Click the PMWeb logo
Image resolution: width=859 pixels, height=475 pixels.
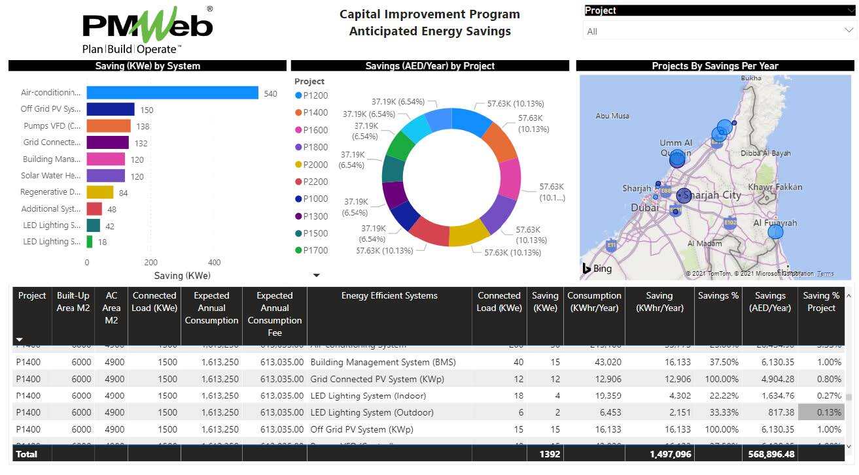(147, 30)
